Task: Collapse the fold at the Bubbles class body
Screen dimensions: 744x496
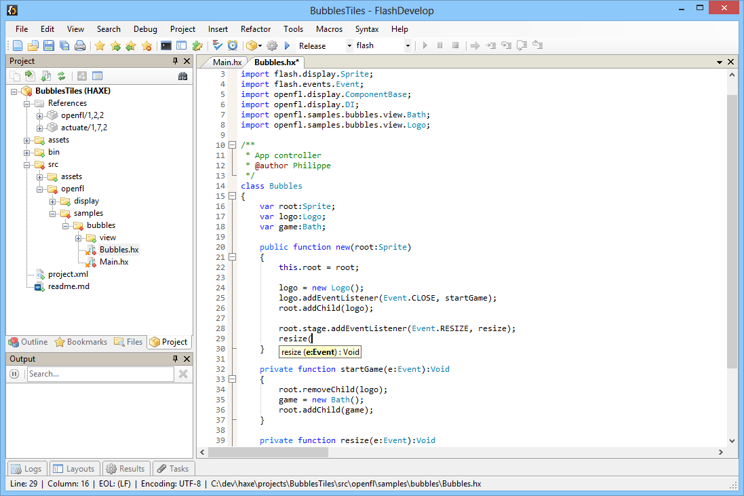Action: pyautogui.click(x=233, y=195)
